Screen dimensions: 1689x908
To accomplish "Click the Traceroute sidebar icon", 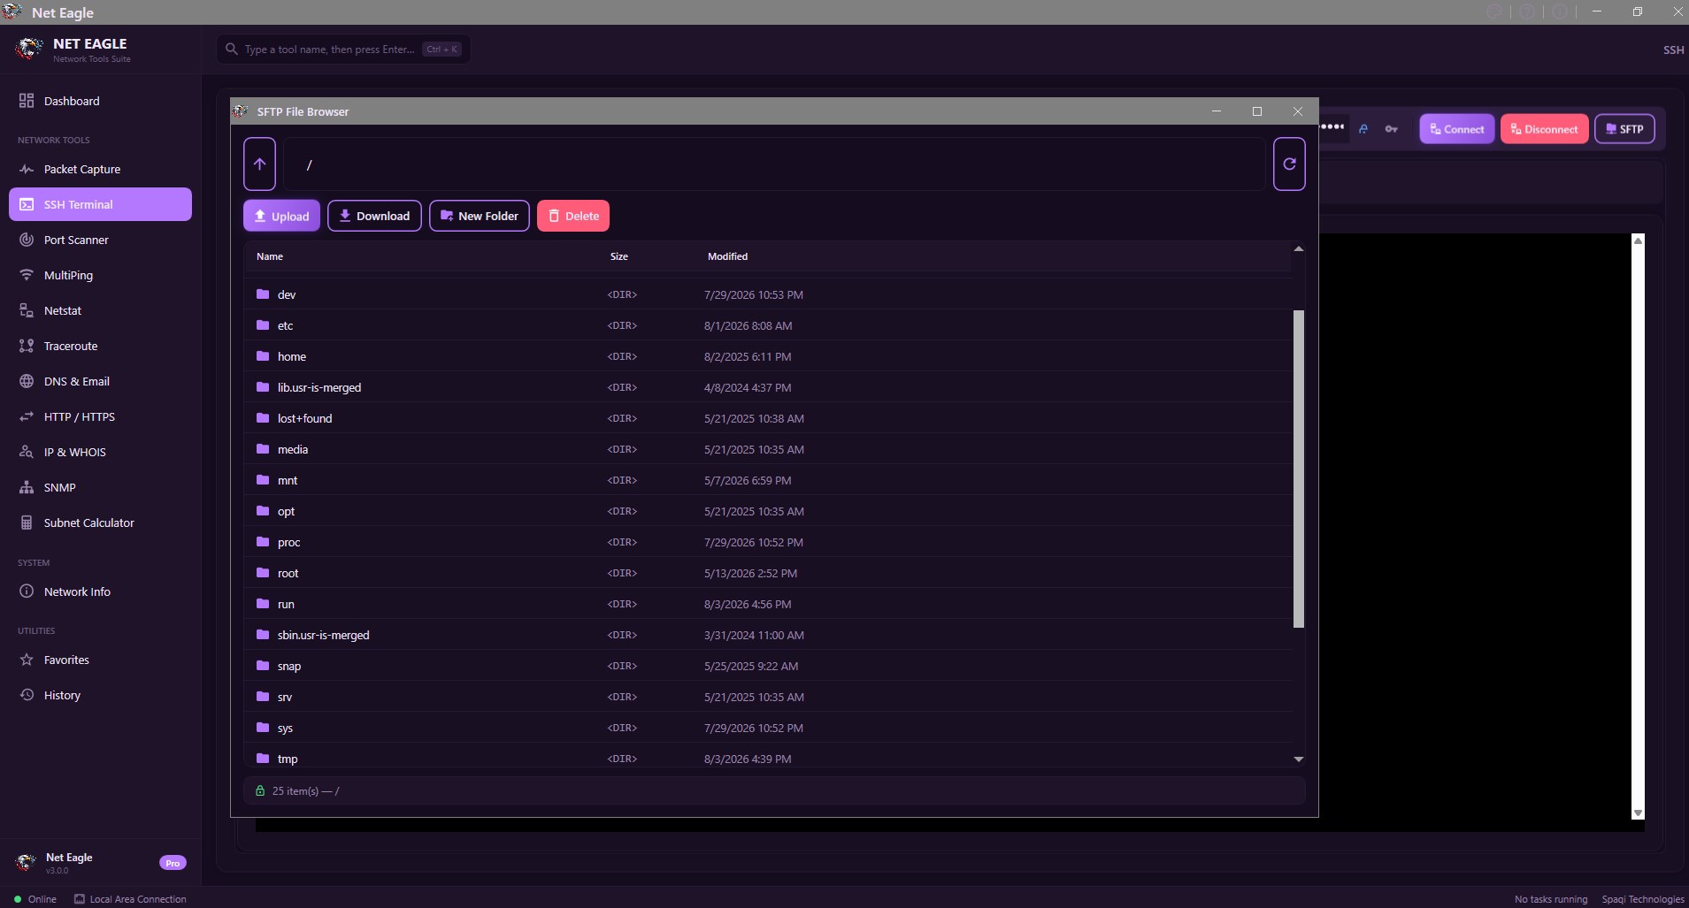I will 27,346.
